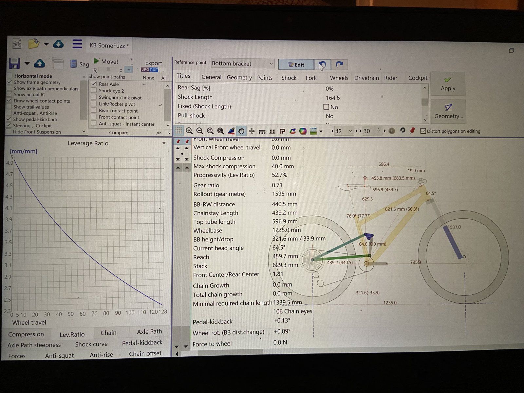Click the window list icon
This screenshot has height=393, width=524.
[58, 63]
